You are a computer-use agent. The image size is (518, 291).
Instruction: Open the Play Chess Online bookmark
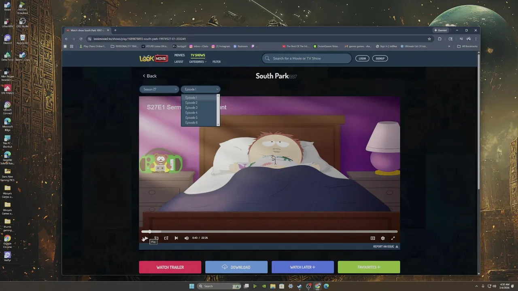92,46
